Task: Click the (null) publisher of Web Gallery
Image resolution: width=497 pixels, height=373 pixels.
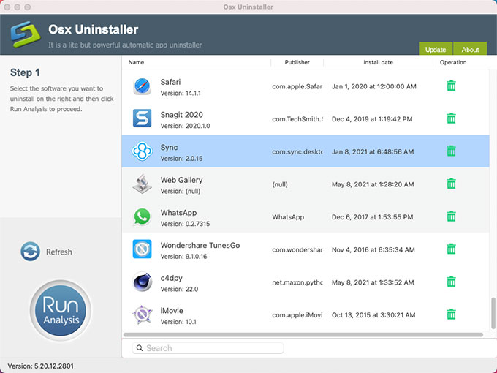Action: (280, 184)
